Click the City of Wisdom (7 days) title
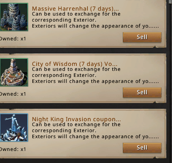The height and width of the screenshot is (163, 172). pyautogui.click(x=75, y=64)
